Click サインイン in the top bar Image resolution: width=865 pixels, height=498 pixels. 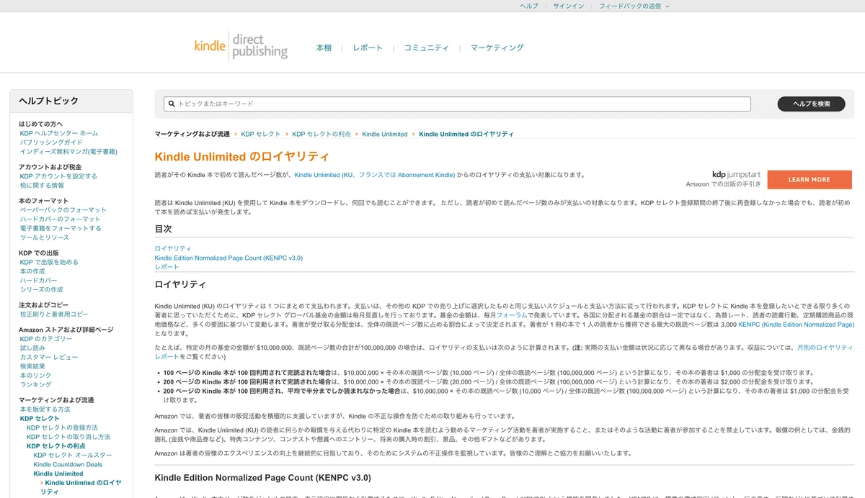(569, 6)
